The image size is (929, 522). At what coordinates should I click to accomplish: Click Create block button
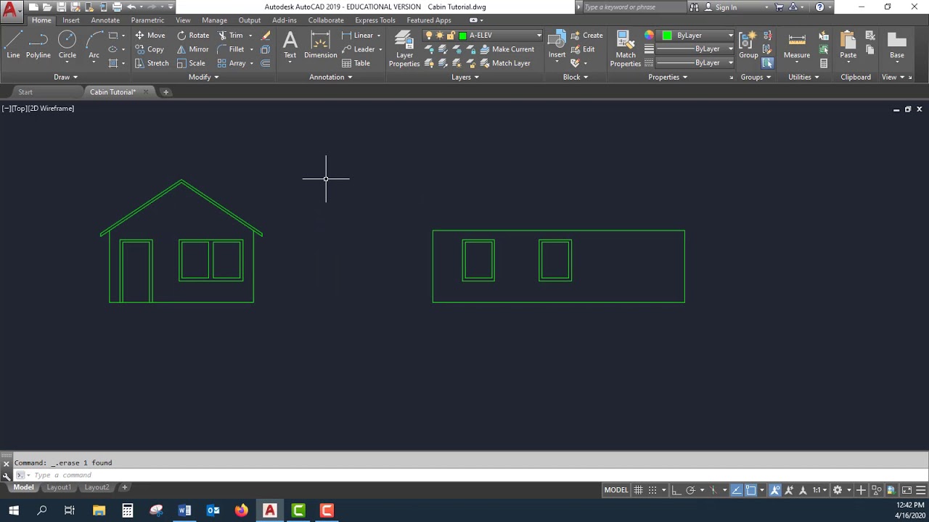click(x=586, y=35)
